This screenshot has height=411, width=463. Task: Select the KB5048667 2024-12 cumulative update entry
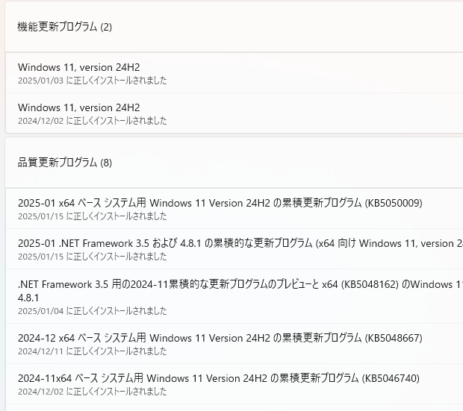pyautogui.click(x=234, y=344)
